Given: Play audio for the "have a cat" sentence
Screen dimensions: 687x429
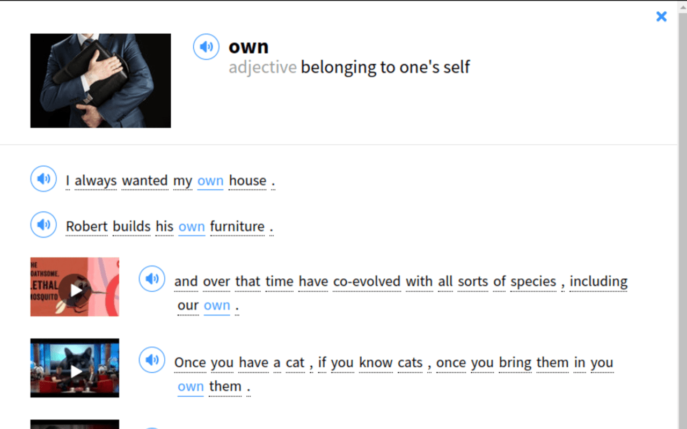Looking at the screenshot, I should pyautogui.click(x=152, y=360).
